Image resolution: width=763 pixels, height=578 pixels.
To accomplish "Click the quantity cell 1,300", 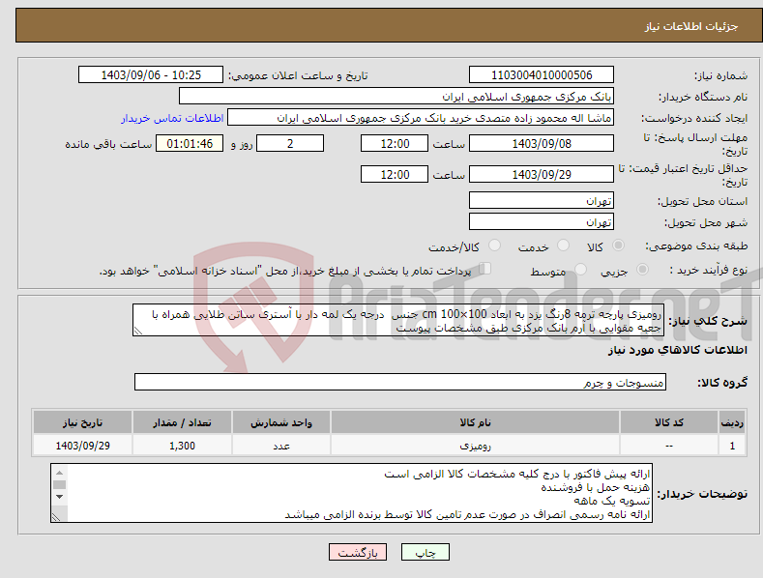I will (x=182, y=446).
